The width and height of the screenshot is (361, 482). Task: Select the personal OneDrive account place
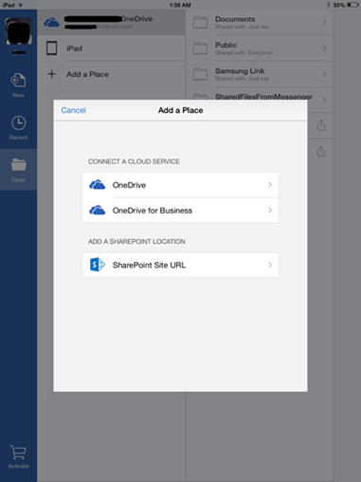click(111, 23)
